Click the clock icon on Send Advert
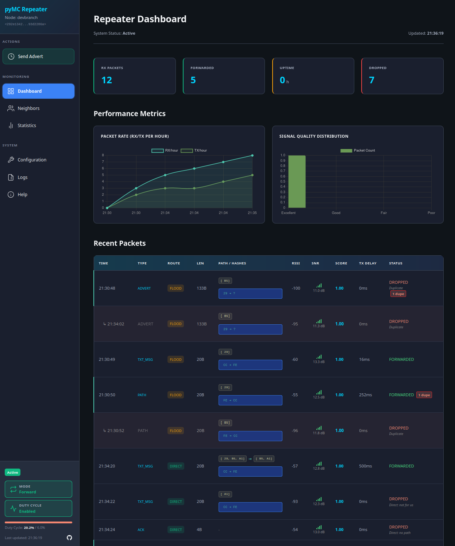Viewport: 455px width, 546px height. pyautogui.click(x=11, y=56)
